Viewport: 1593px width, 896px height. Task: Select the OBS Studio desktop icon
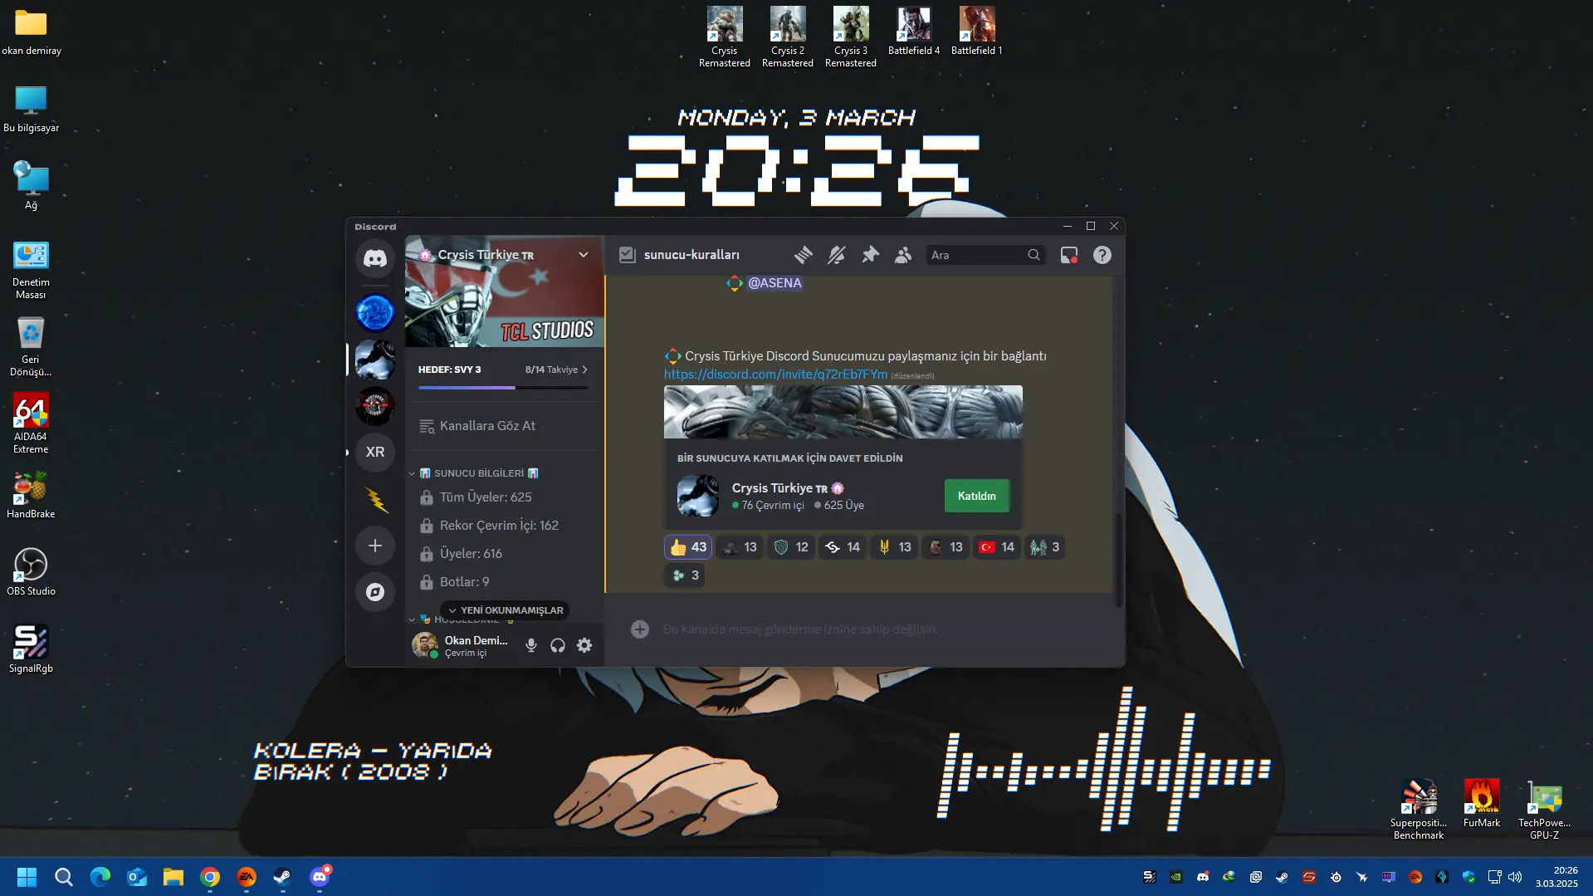31,572
